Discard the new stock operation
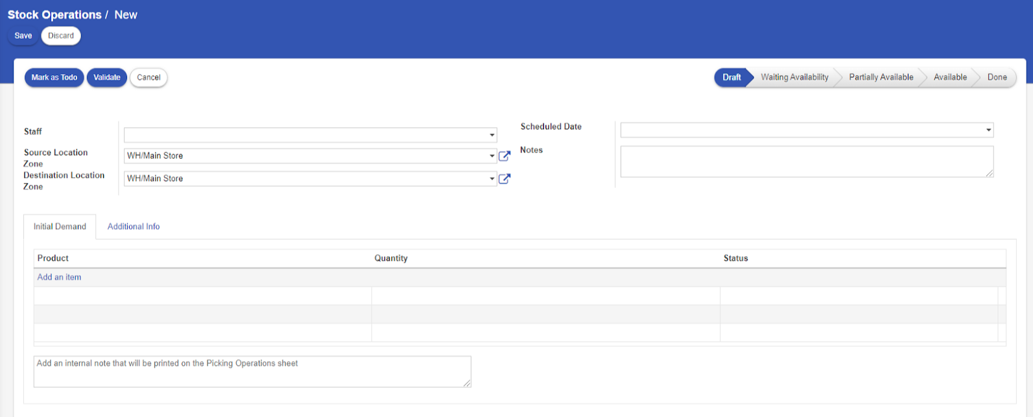 61,36
